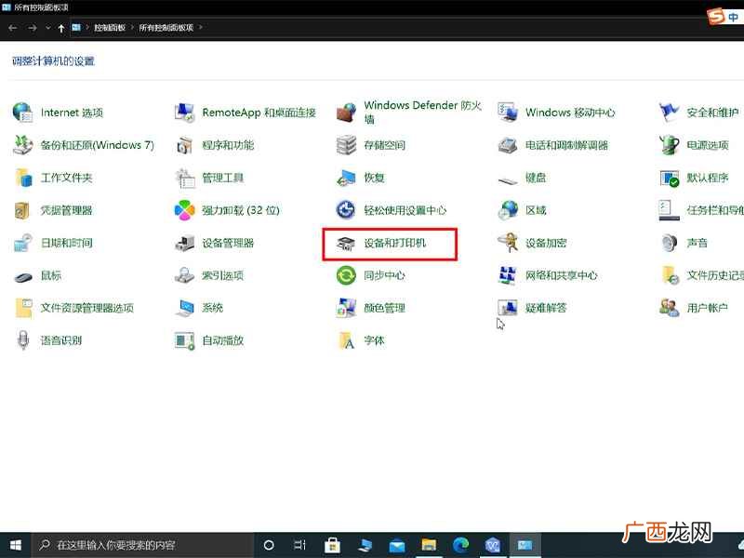The image size is (744, 558).
Task: Open the 网络和共享中心 text link
Action: tap(562, 275)
